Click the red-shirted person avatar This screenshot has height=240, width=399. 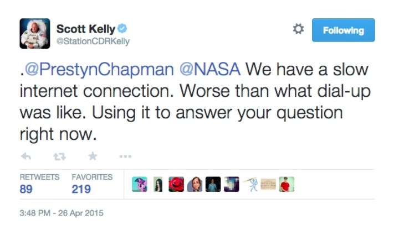(287, 185)
